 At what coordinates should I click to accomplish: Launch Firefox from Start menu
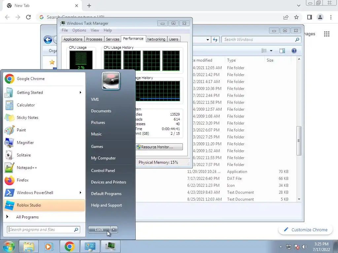[x=44, y=180]
